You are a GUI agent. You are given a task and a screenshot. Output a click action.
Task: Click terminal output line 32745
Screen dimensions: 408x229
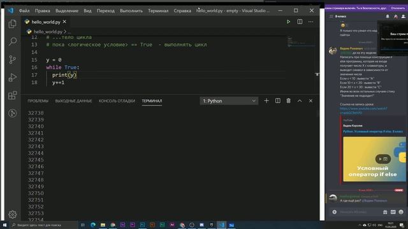(36, 160)
